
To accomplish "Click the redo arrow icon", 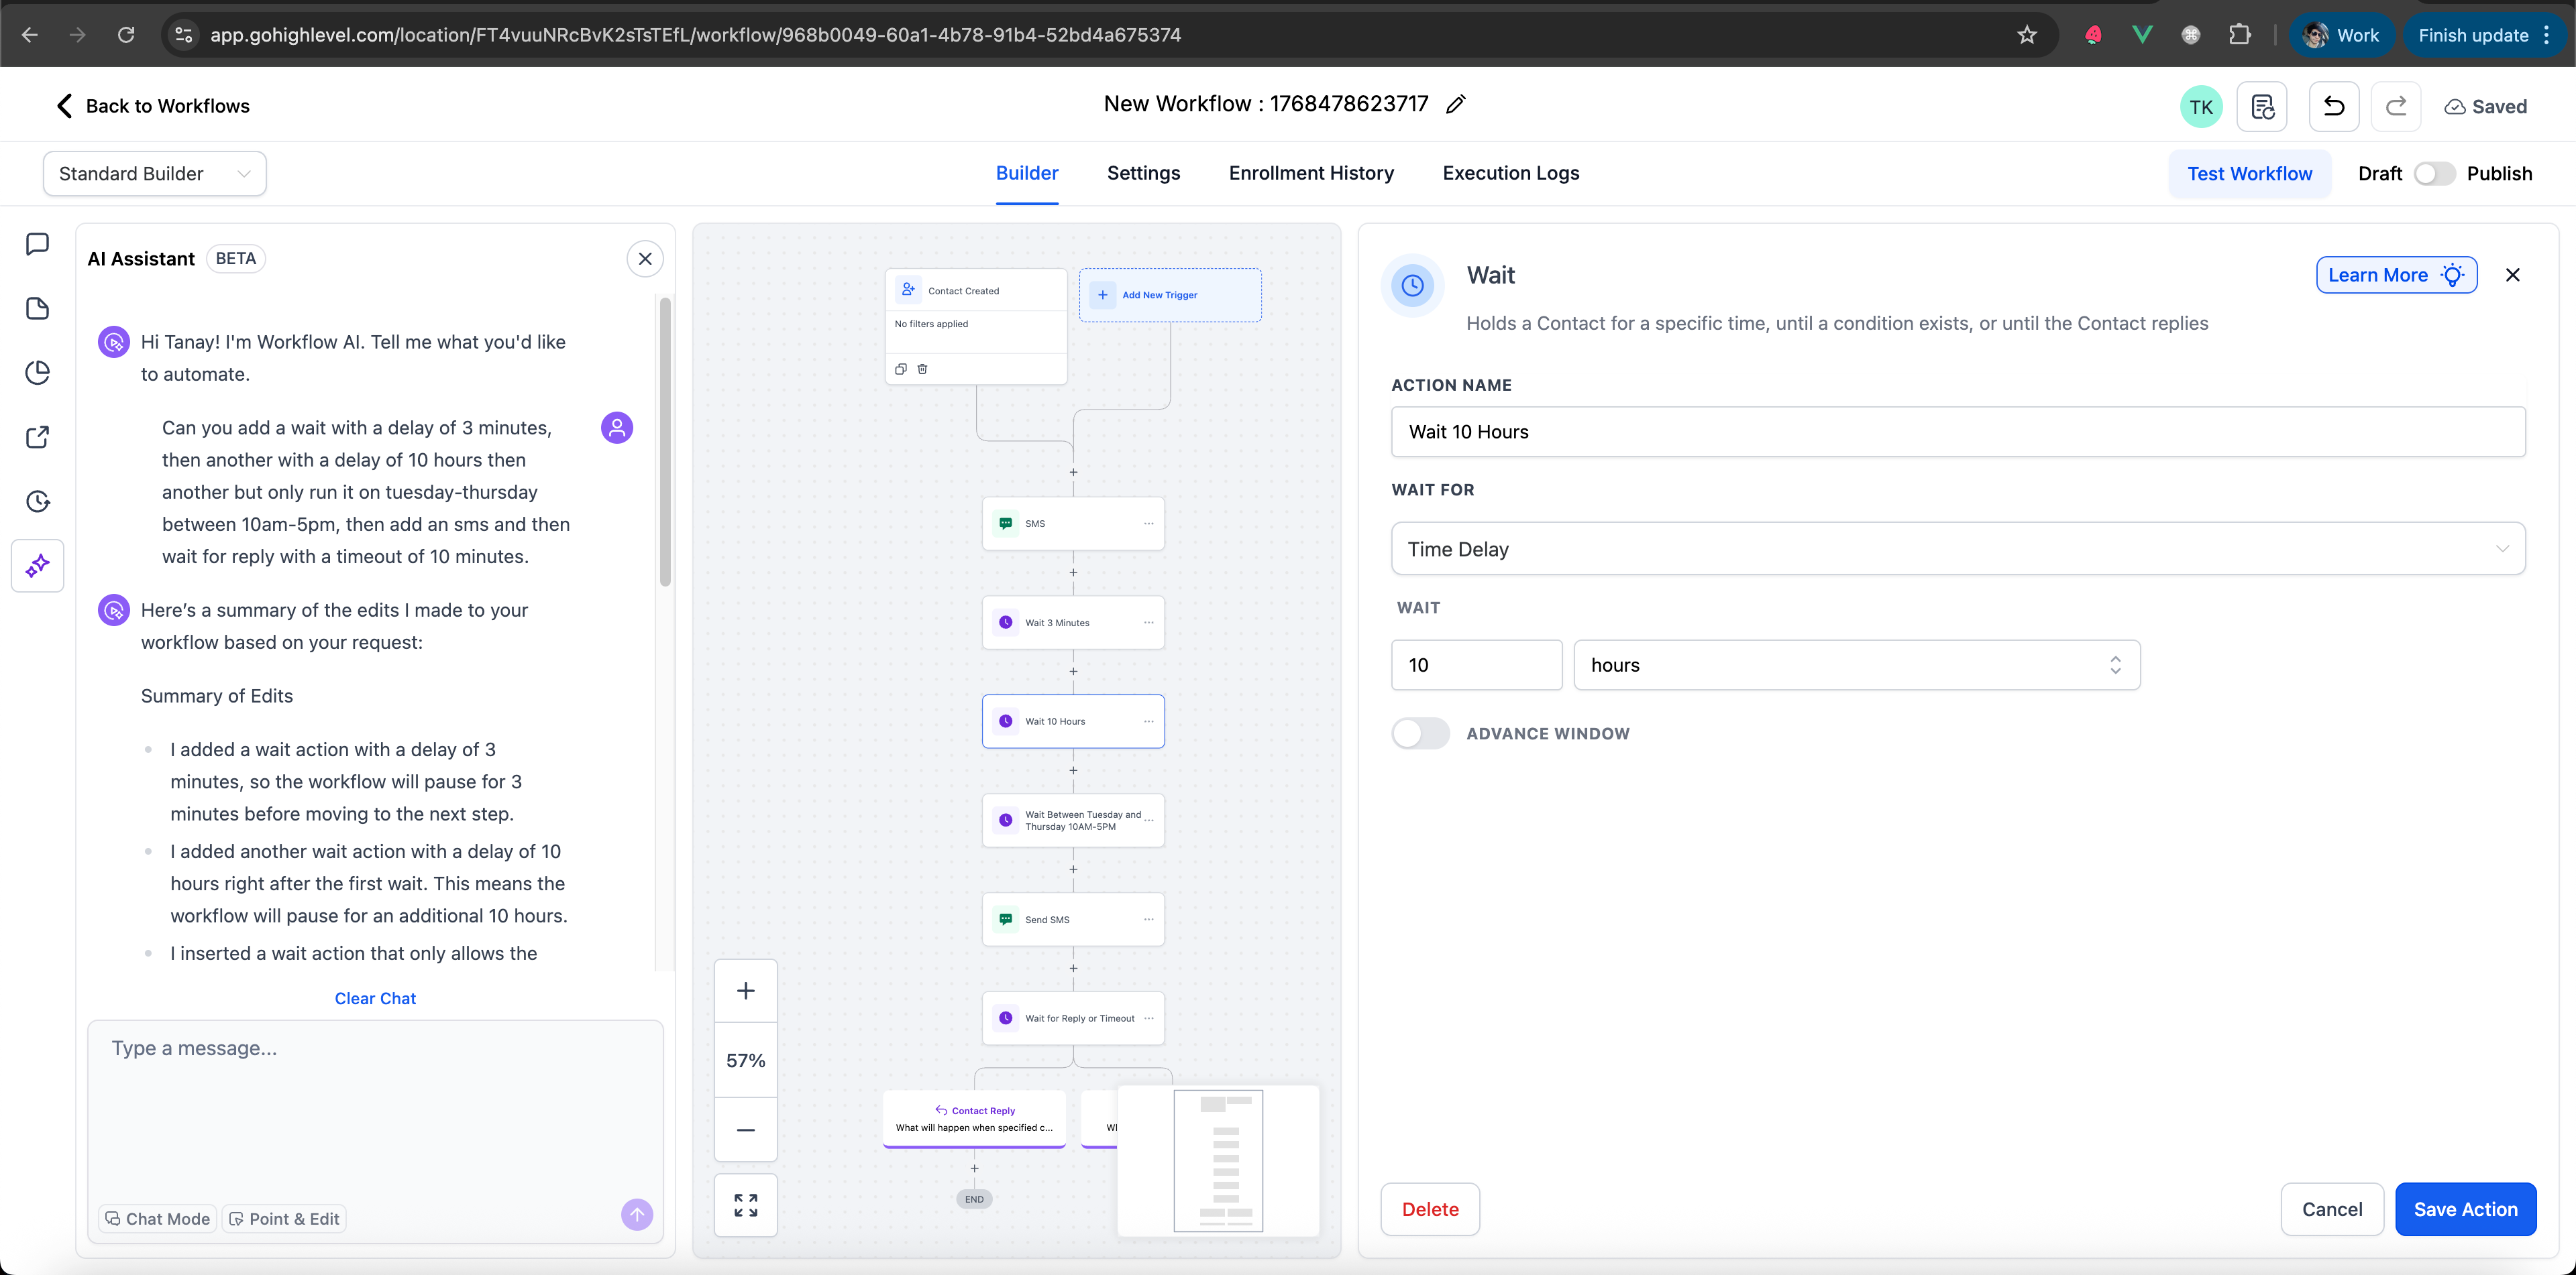I will click(2395, 107).
